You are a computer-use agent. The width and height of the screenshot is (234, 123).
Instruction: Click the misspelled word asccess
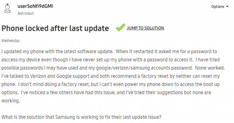tap(9, 60)
